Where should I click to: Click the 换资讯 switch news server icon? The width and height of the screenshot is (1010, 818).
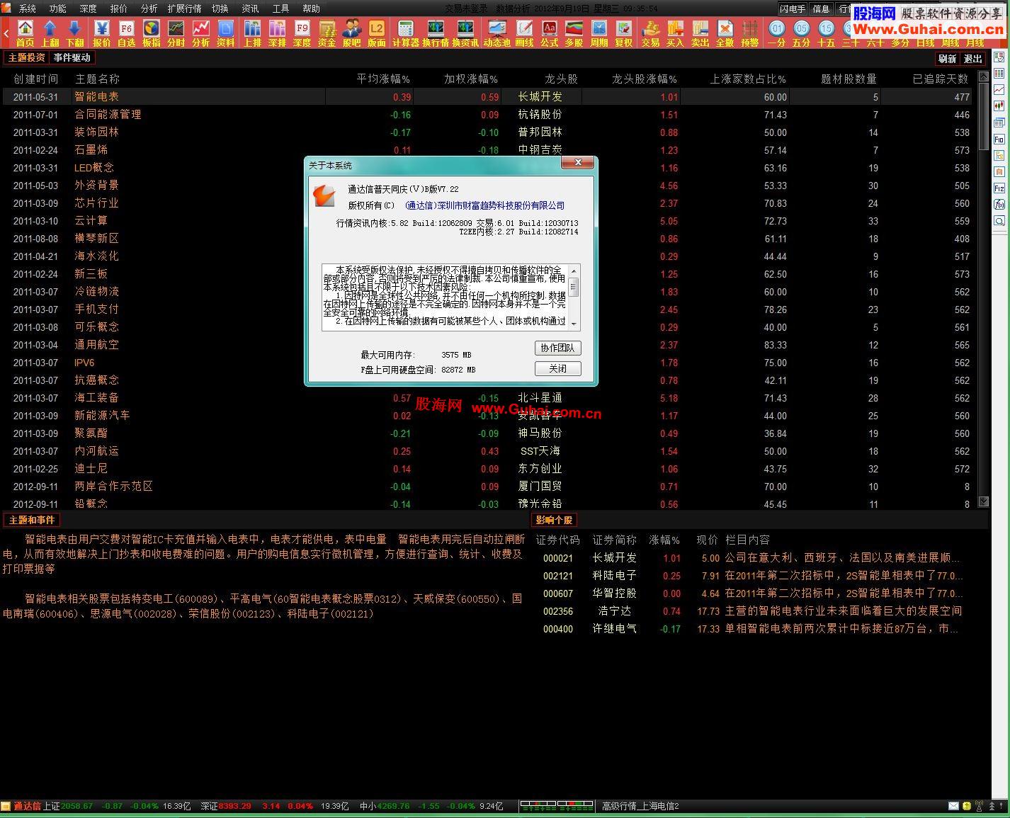(465, 33)
